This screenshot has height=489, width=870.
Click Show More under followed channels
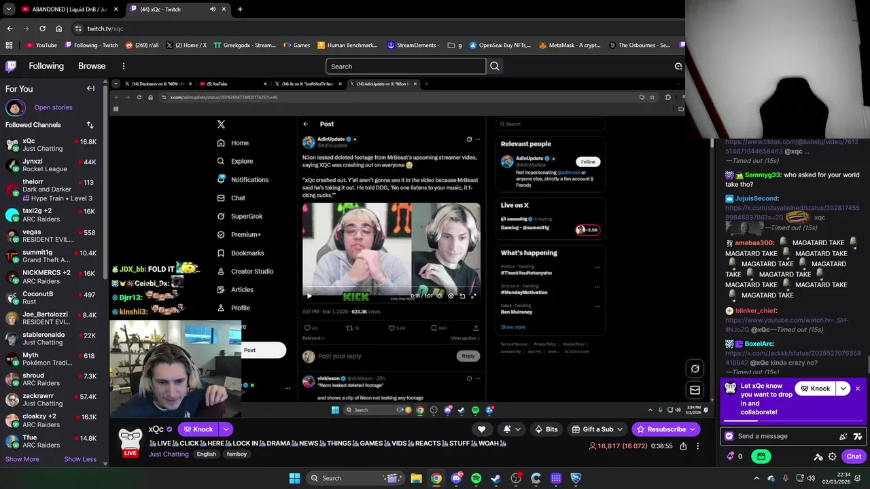[22, 459]
